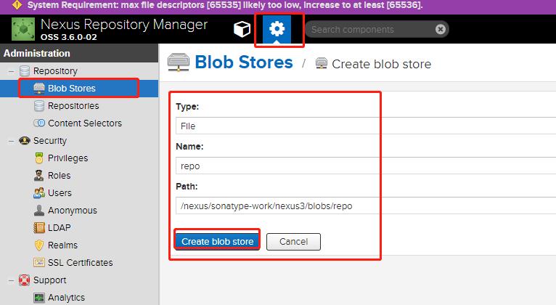The image size is (556, 305).
Task: Click the Nexus Repository Manager logo
Action: tap(23, 29)
